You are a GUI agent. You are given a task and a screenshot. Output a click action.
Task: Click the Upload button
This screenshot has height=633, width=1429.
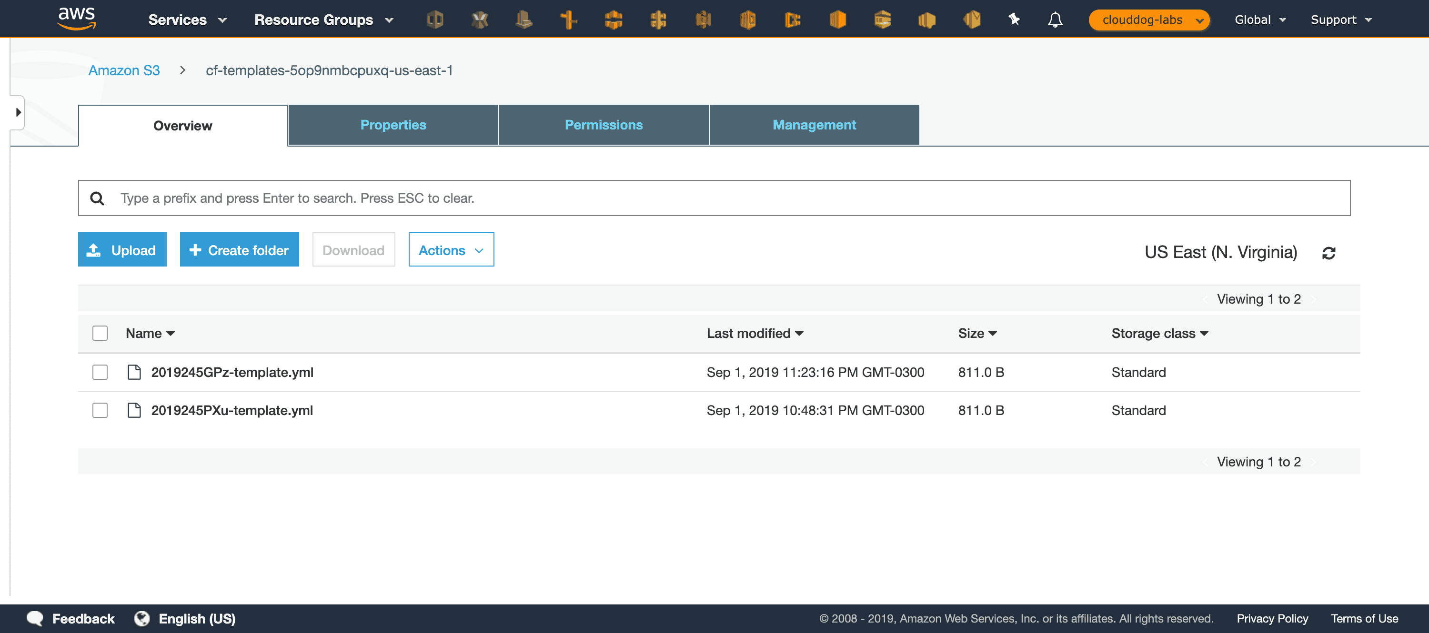pyautogui.click(x=122, y=250)
